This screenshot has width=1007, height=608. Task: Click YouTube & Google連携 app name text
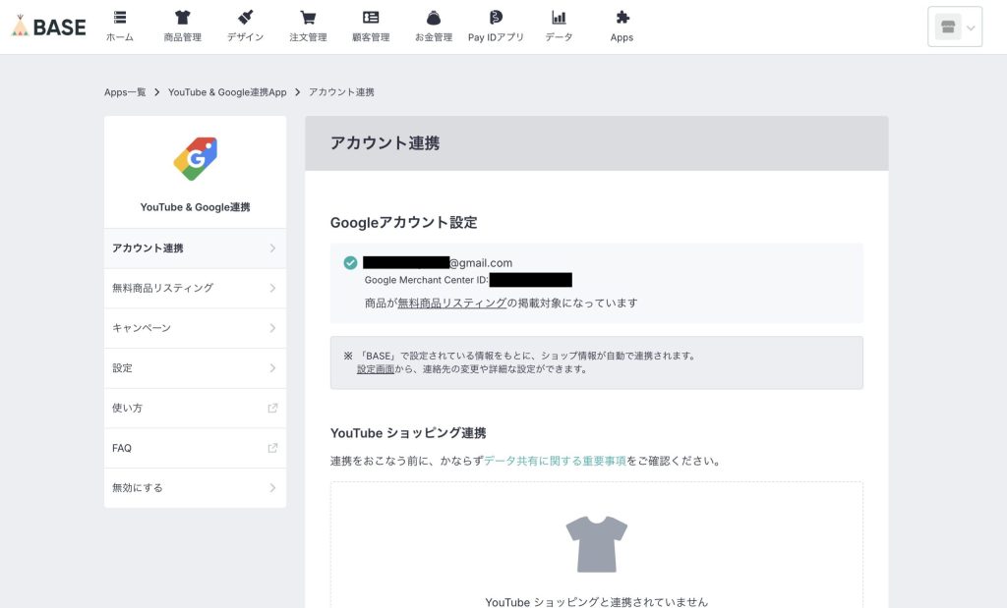click(196, 207)
